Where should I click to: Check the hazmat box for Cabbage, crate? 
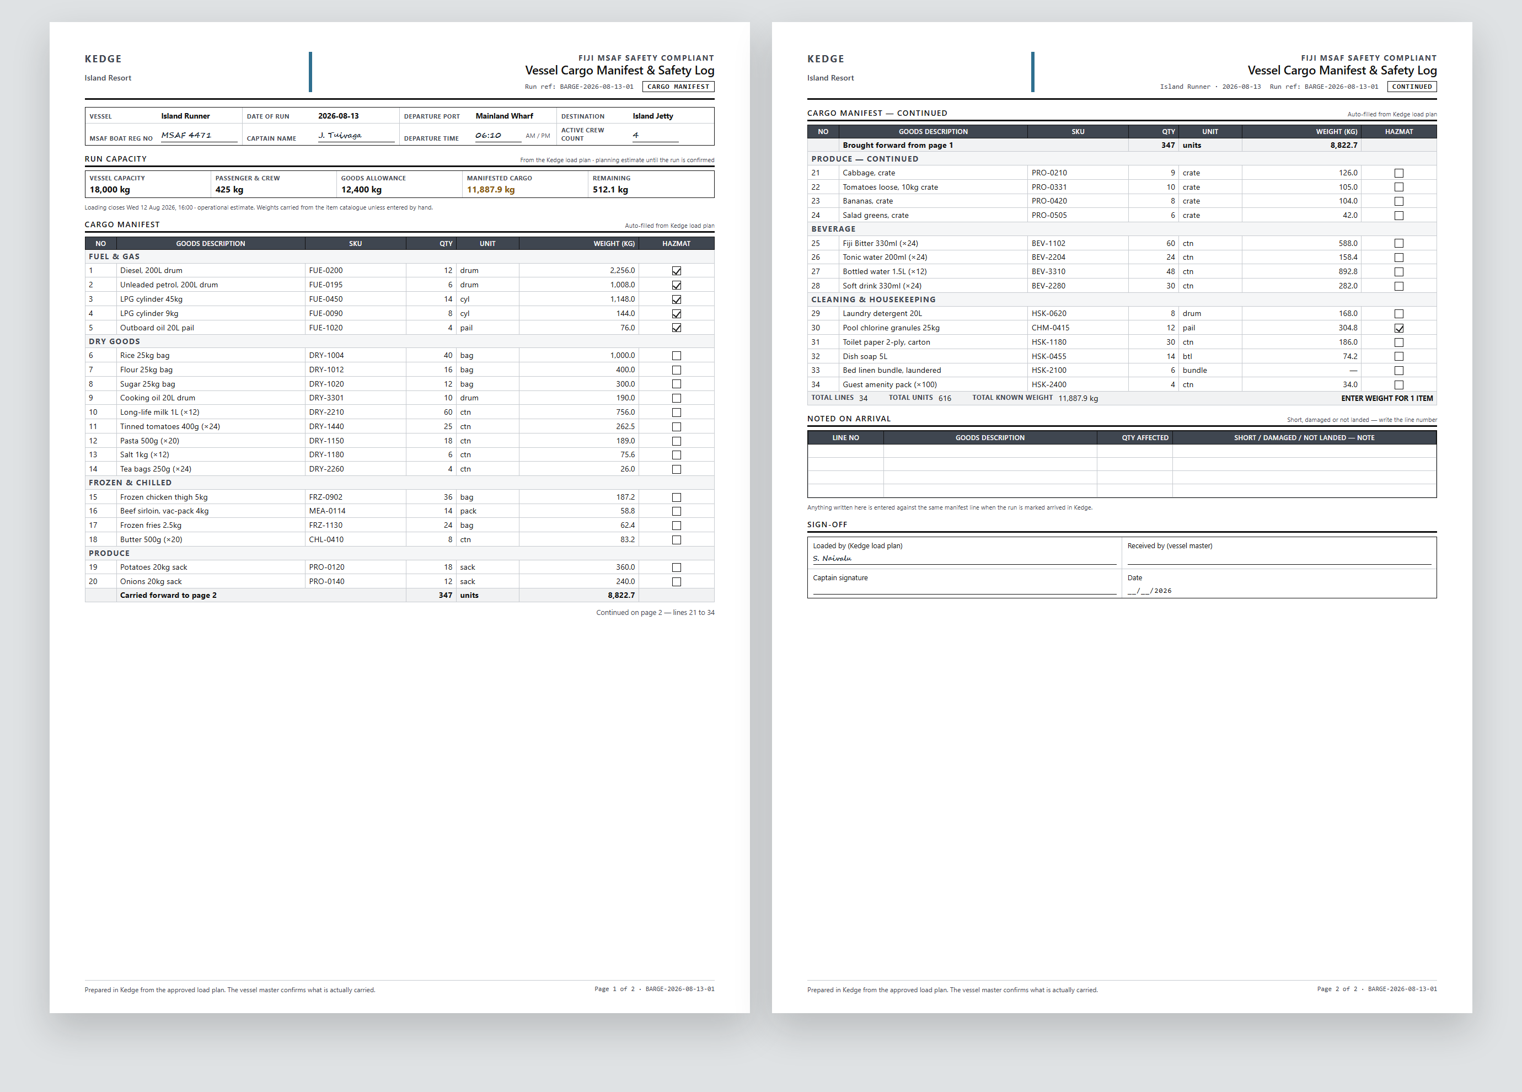1399,173
